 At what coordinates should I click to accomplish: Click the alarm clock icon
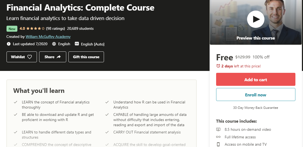[x=218, y=66]
